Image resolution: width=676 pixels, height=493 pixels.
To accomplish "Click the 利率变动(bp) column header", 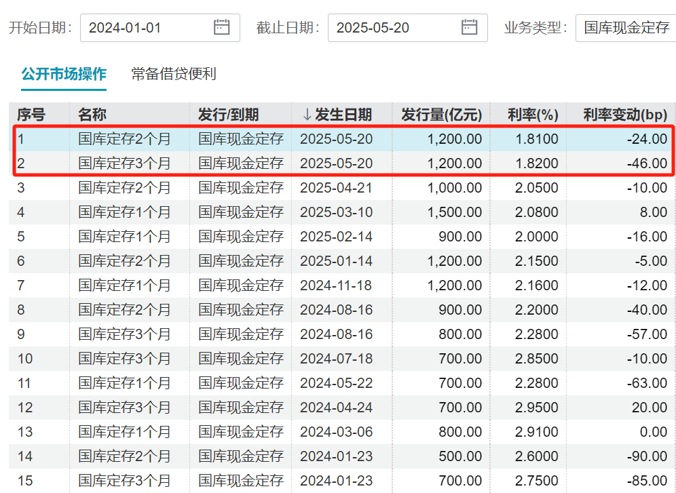I will 624,115.
